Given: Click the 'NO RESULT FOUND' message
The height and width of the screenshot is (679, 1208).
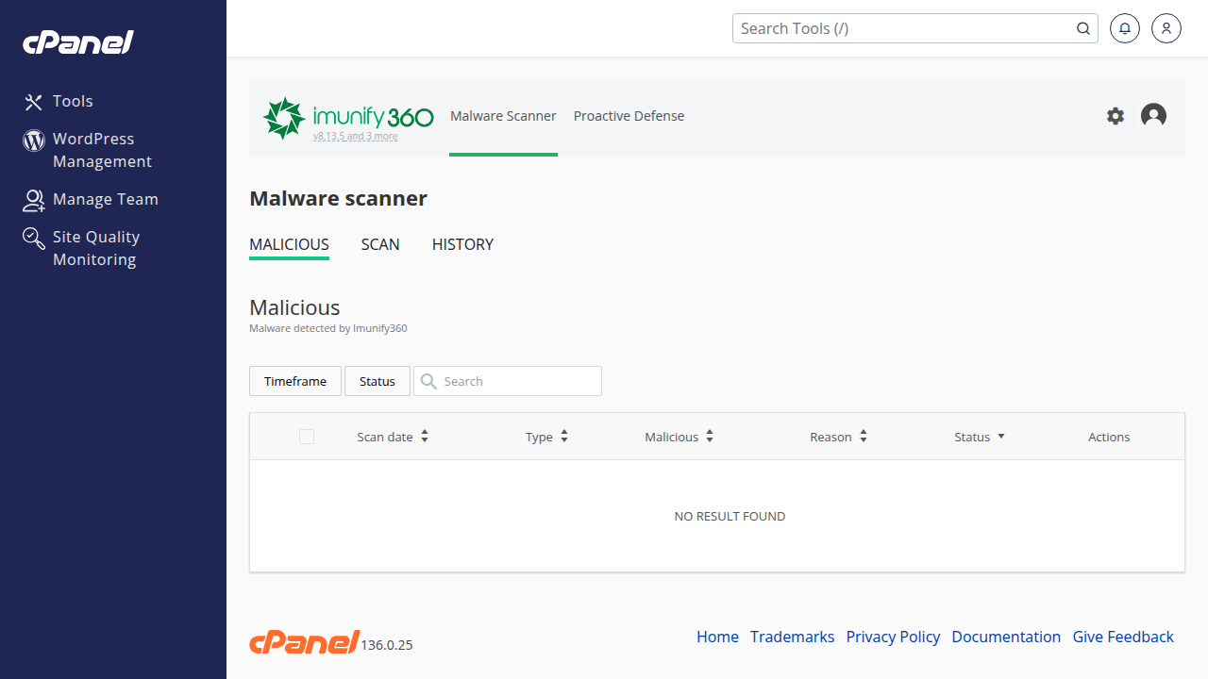Looking at the screenshot, I should [730, 516].
